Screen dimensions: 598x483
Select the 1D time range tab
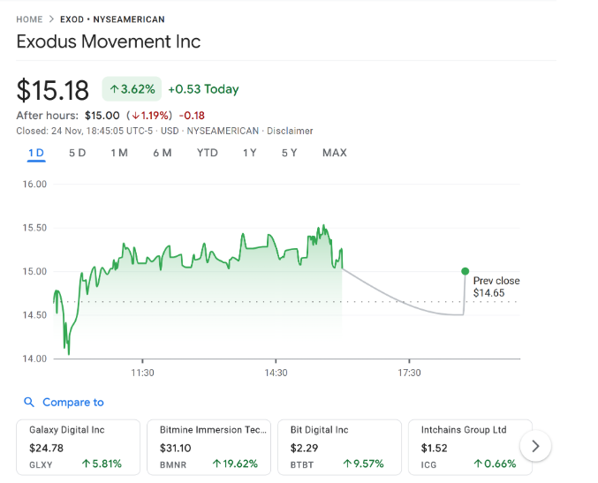tap(36, 153)
